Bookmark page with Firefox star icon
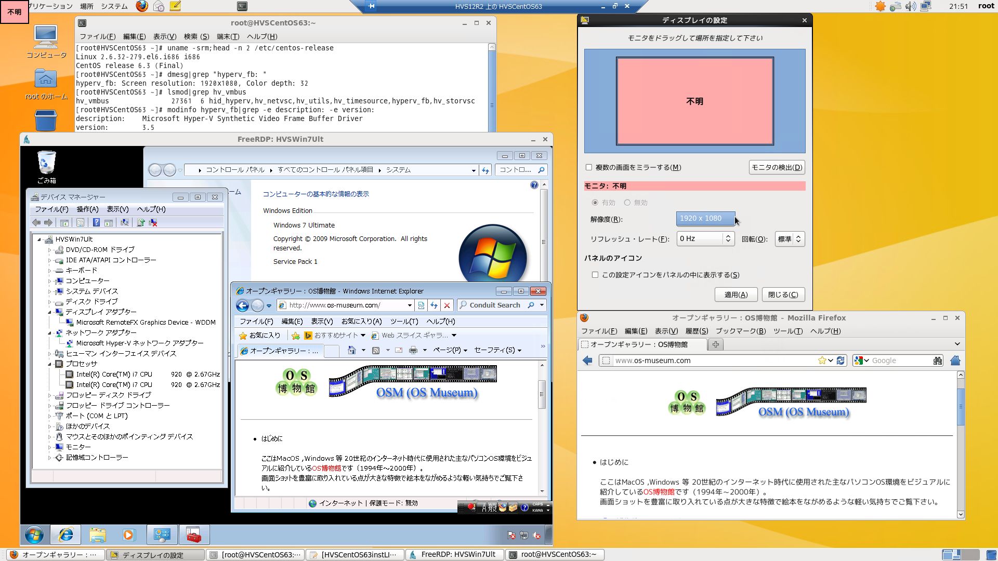The image size is (998, 561). pos(822,360)
